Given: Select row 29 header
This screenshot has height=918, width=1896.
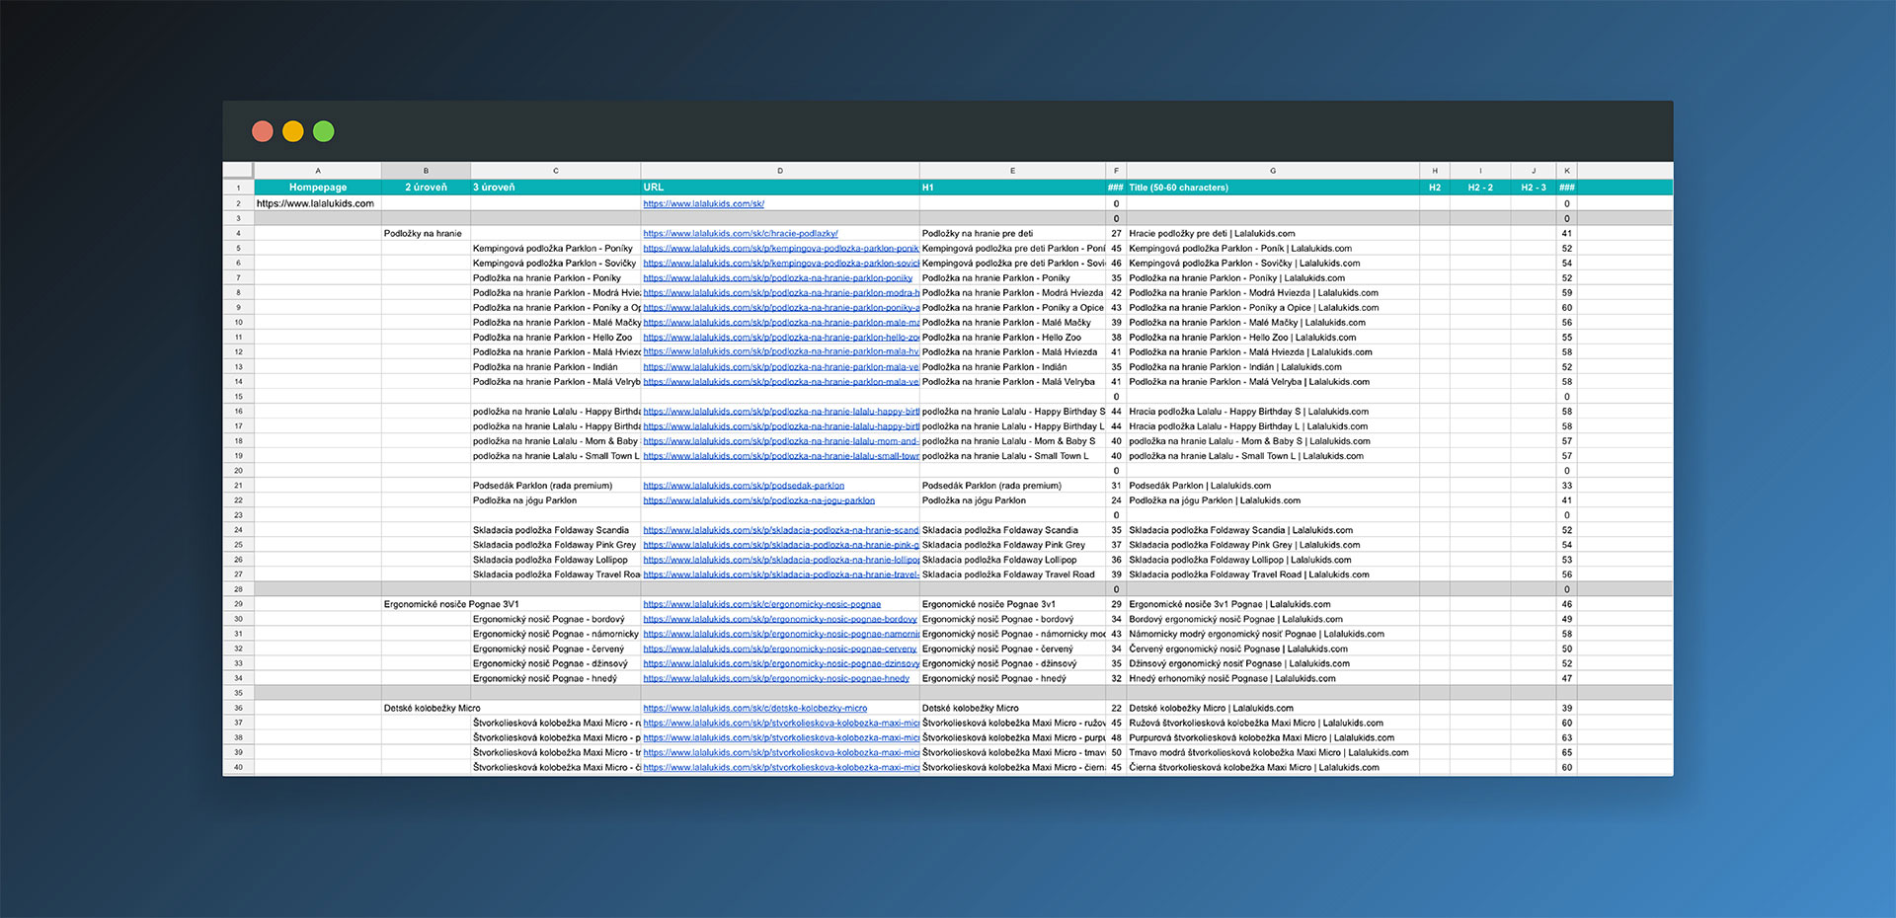Looking at the screenshot, I should coord(238,604).
